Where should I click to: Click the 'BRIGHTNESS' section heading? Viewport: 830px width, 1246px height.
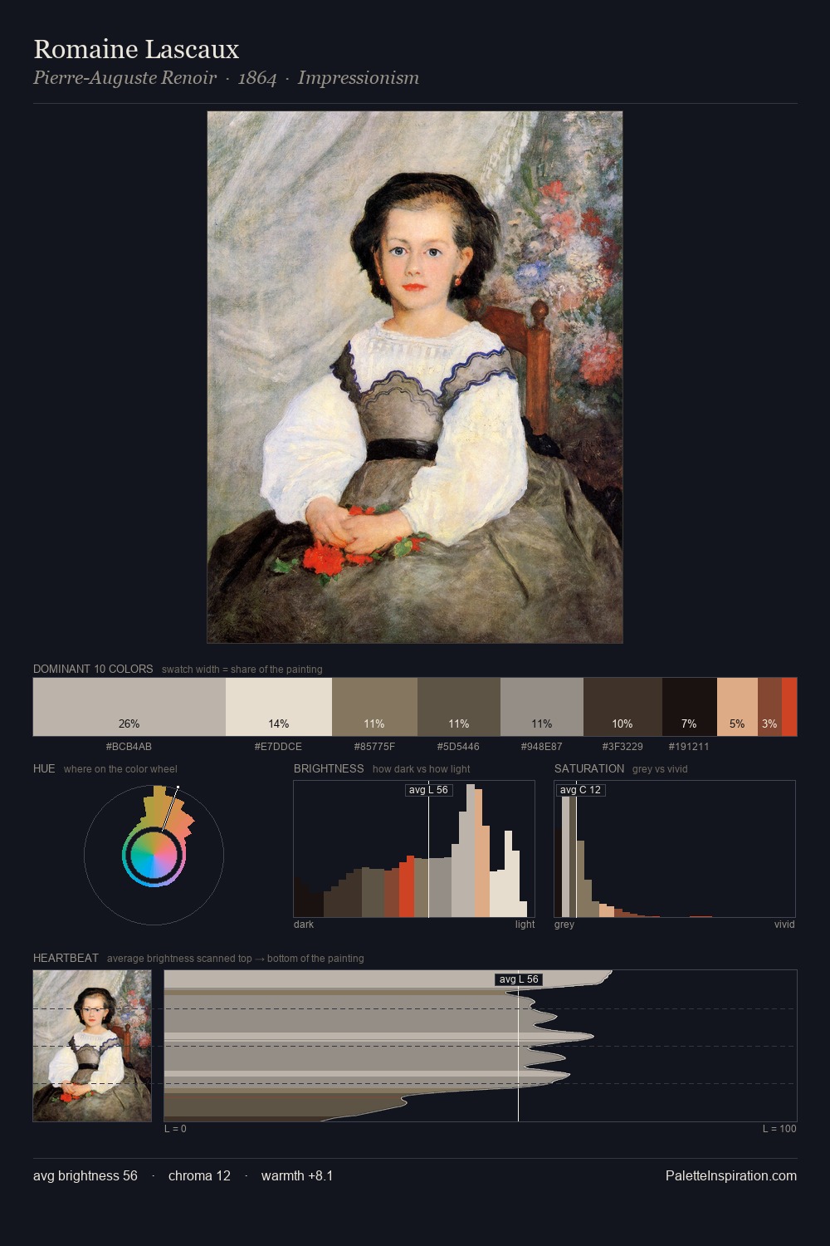pos(329,768)
